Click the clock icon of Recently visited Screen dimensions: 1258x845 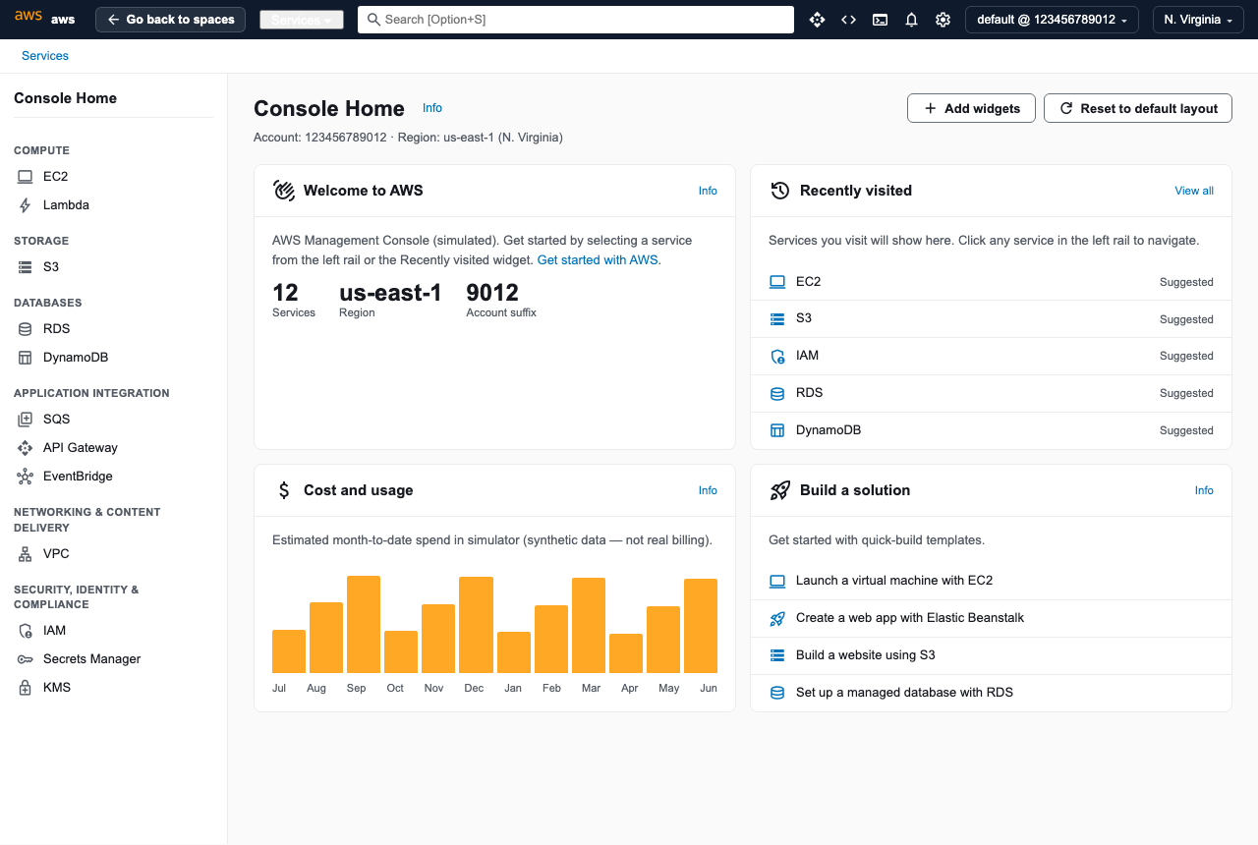(x=780, y=191)
